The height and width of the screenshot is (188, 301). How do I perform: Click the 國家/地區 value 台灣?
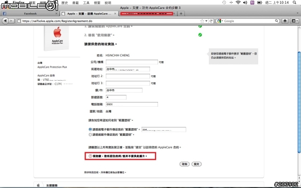click(x=109, y=111)
